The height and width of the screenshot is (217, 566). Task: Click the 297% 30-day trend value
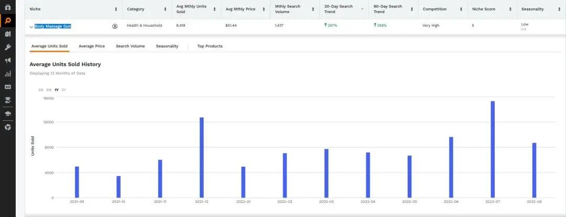(x=331, y=25)
